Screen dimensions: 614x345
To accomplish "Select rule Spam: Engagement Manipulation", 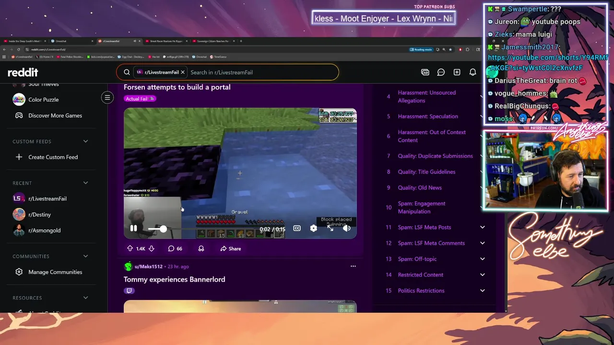I will pos(422,207).
